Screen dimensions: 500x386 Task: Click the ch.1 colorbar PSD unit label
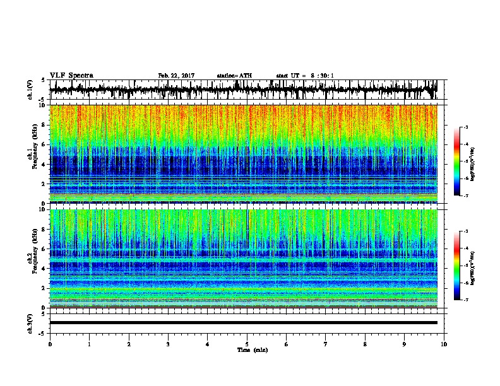[x=473, y=164]
